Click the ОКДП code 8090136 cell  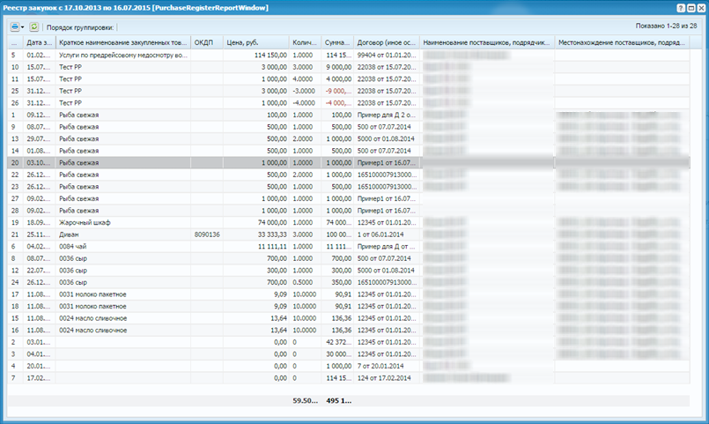[207, 235]
